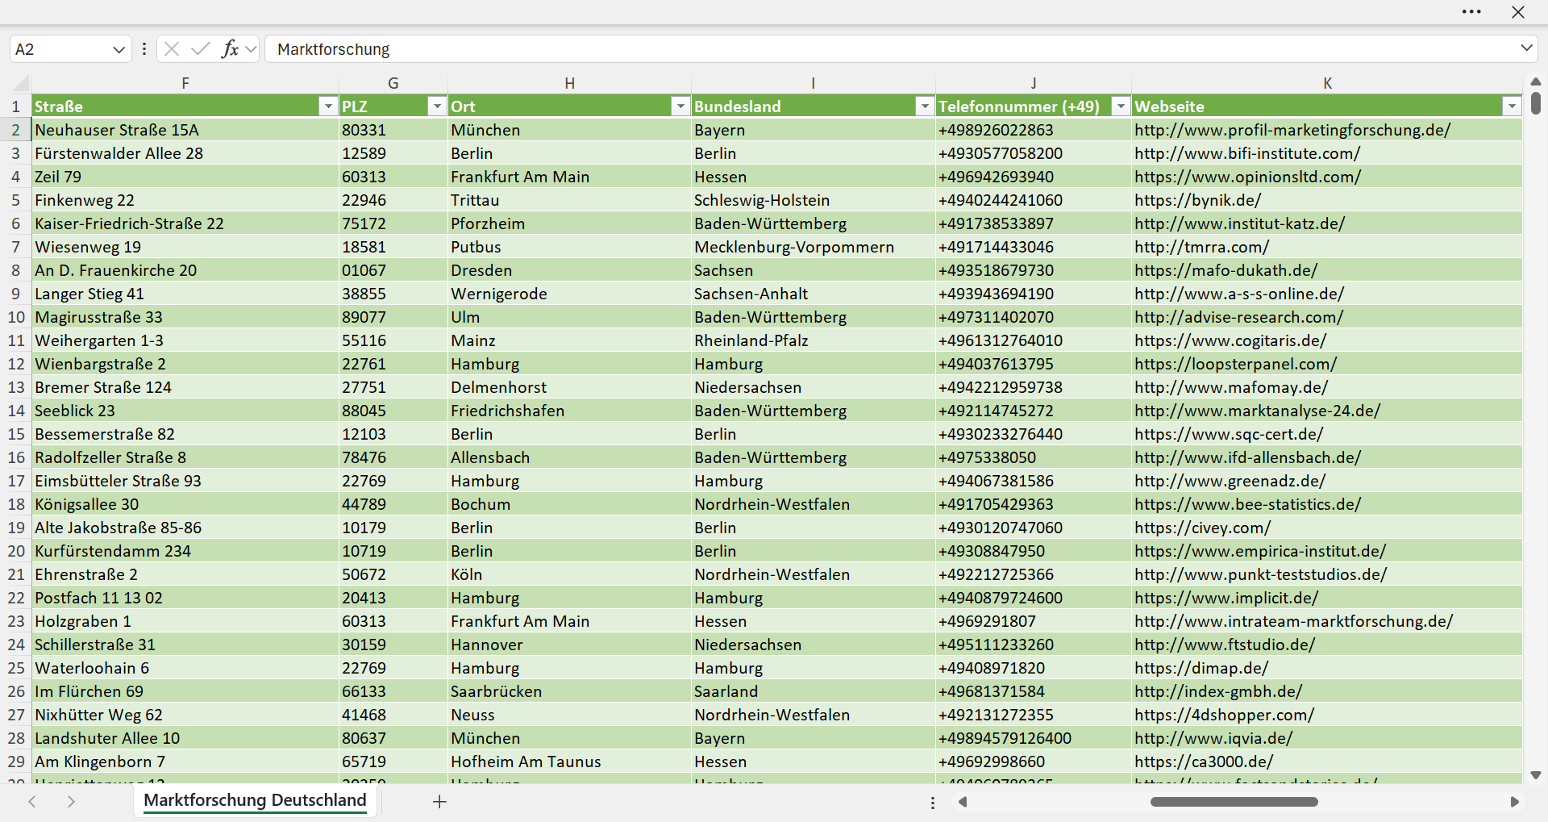Select the Trittau cell

click(569, 200)
